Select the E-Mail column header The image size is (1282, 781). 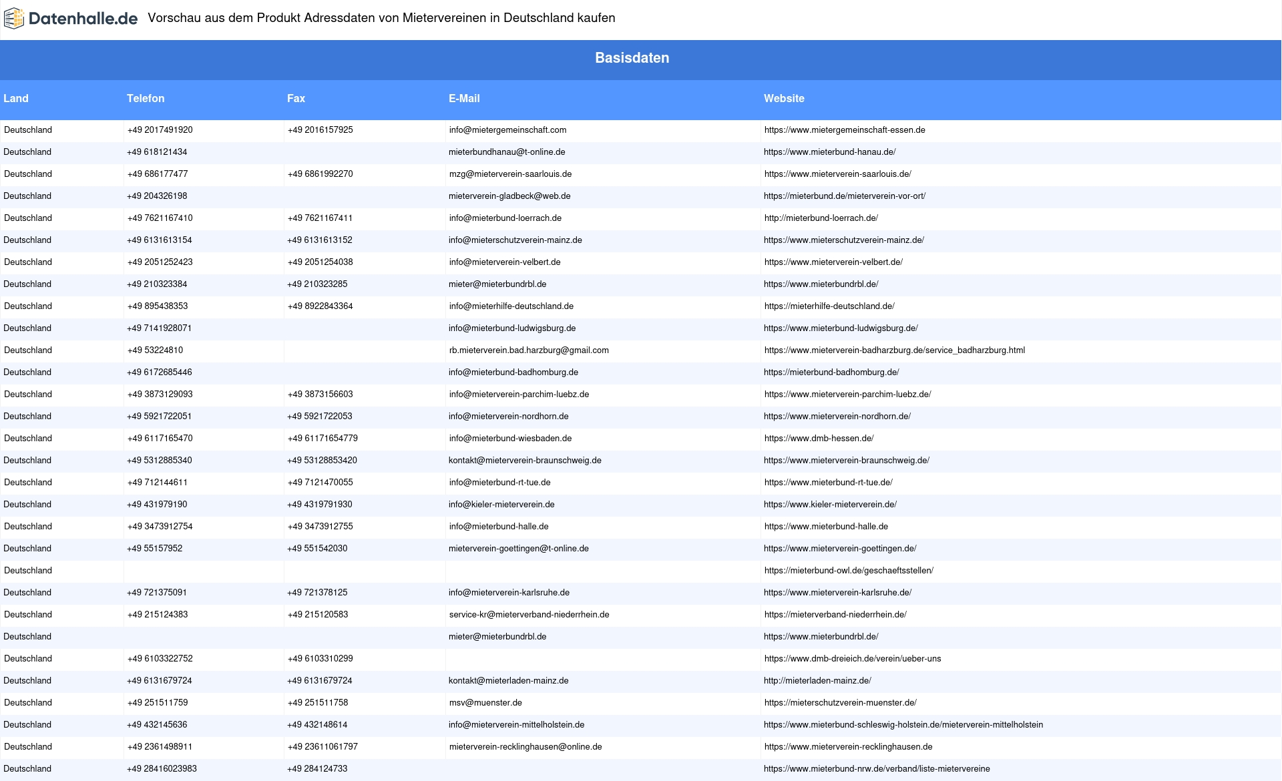(464, 98)
